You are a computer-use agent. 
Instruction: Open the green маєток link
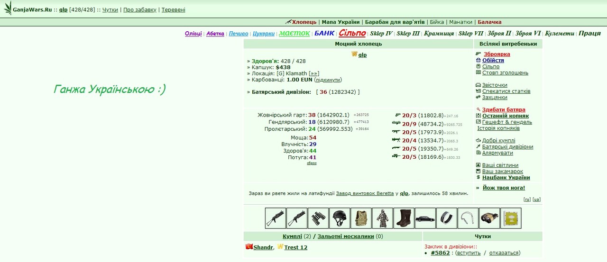294,33
